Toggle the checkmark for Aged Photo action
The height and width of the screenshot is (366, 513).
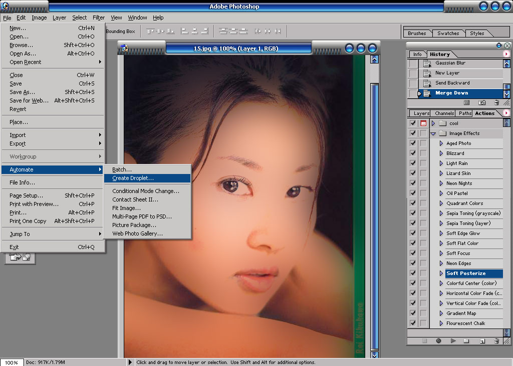tap(413, 143)
